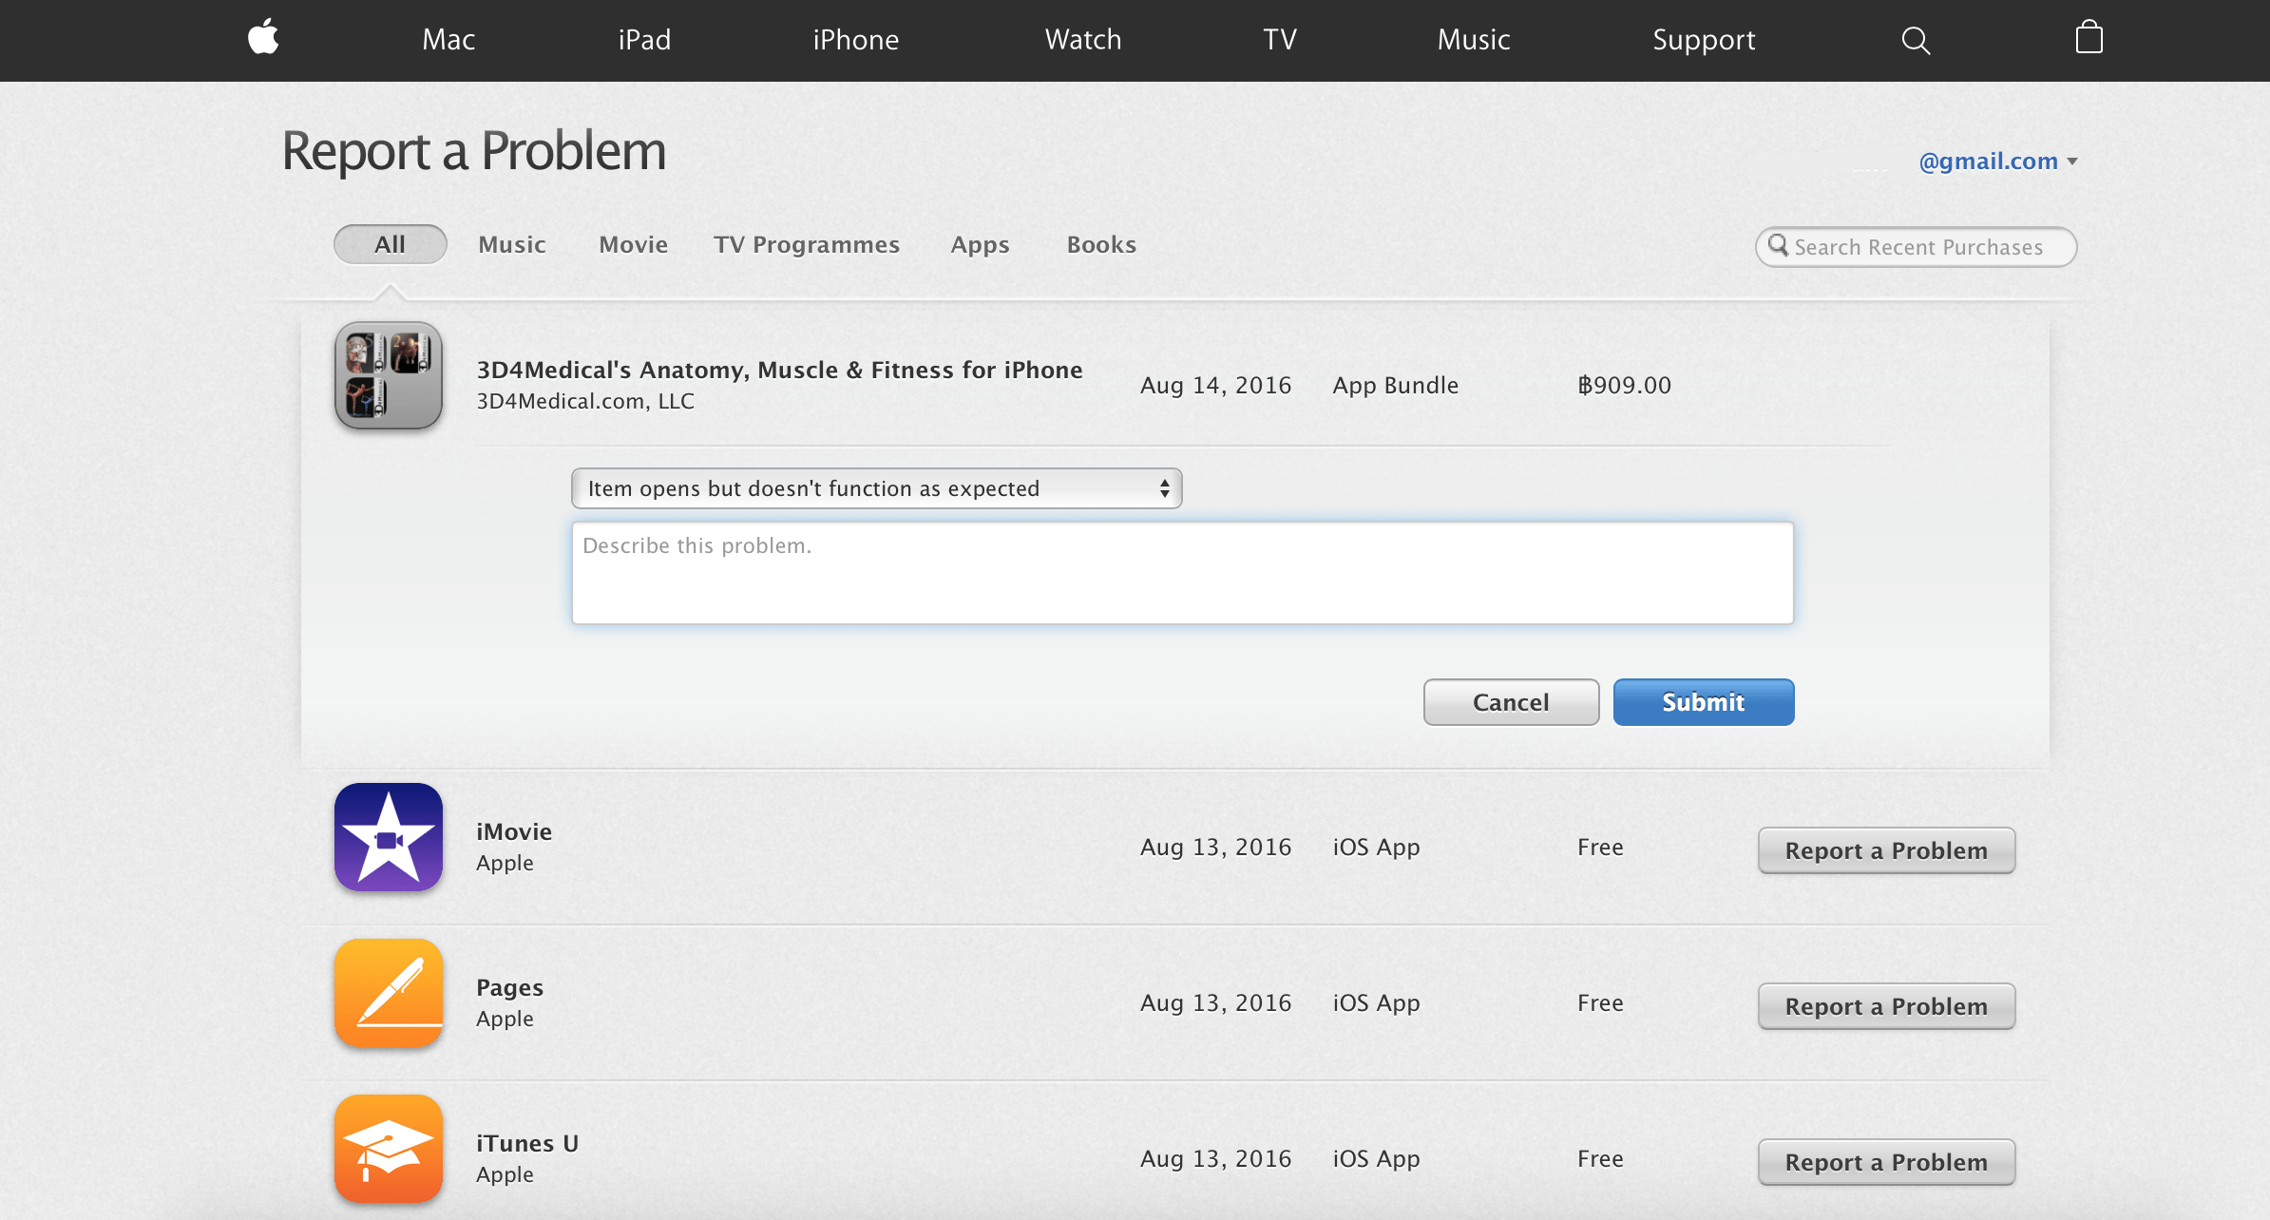
Task: Click the 3D4Medical's Anatomy, Muscle & Fitness title
Action: pyautogui.click(x=779, y=370)
